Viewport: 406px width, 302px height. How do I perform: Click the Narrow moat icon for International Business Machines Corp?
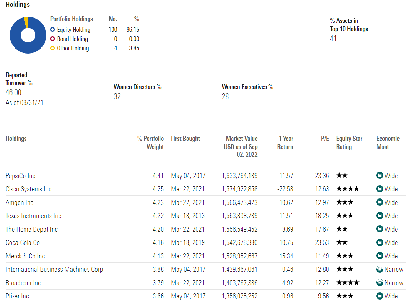pyautogui.click(x=380, y=270)
